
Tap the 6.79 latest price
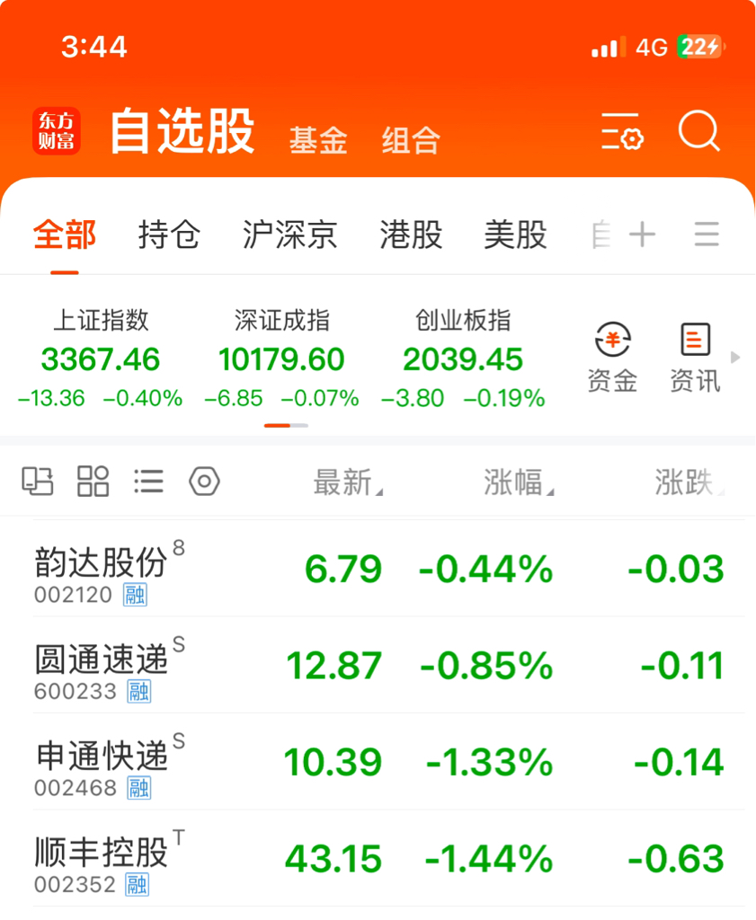(343, 569)
